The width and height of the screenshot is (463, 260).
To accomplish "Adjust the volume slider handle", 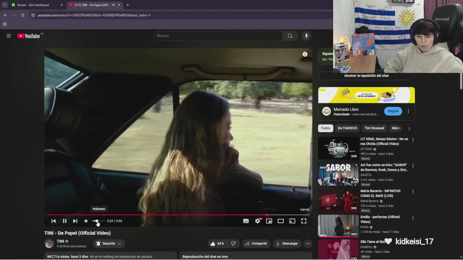I will [97, 221].
